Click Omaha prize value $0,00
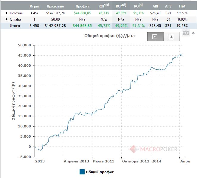 point(55,19)
